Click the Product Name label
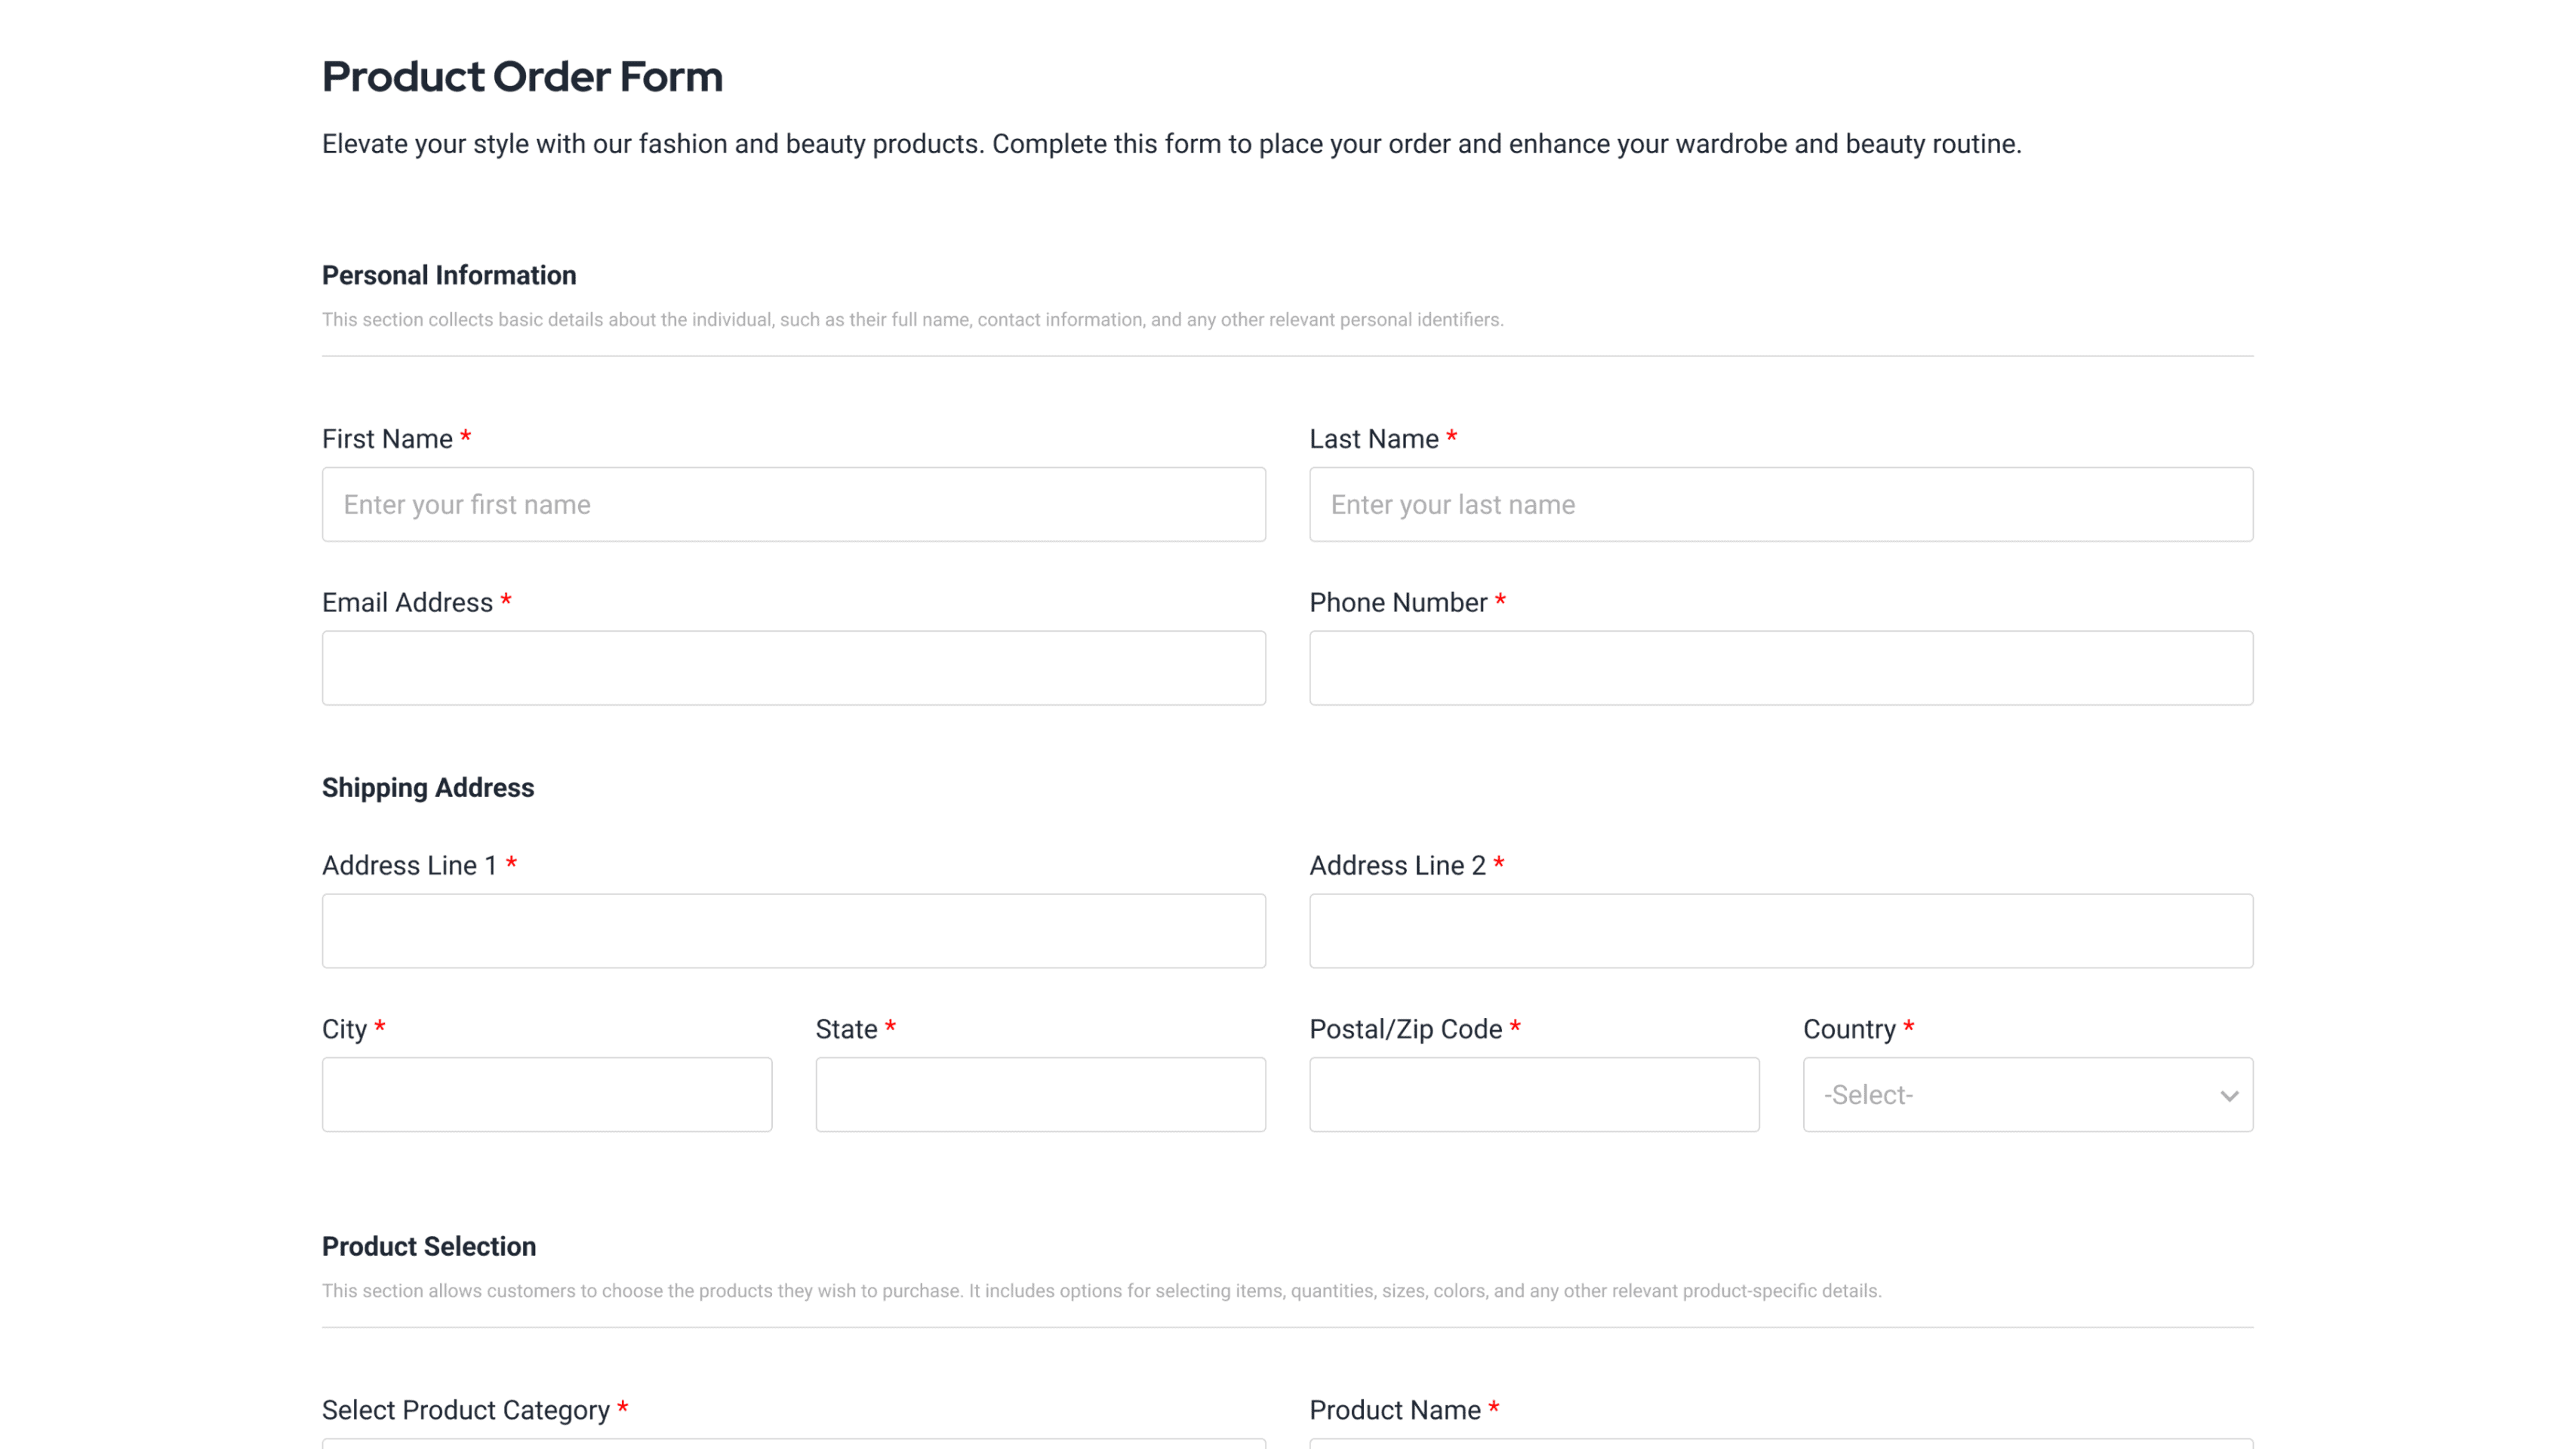This screenshot has height=1449, width=2576. (1394, 1410)
